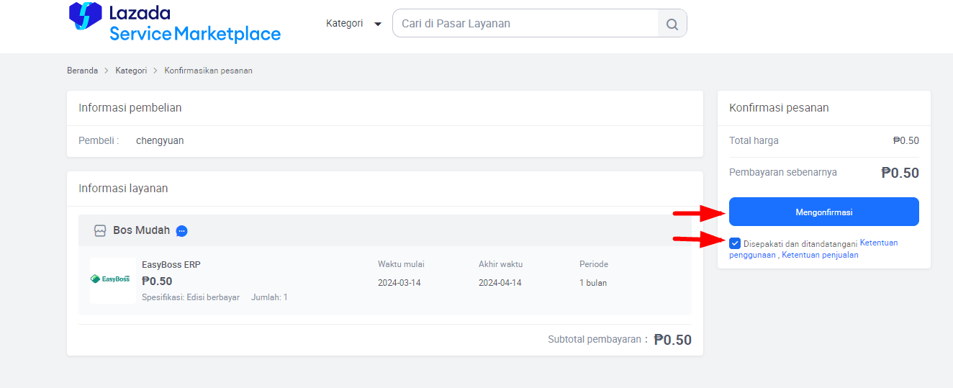
Task: Click the search magnifier icon
Action: tap(672, 24)
